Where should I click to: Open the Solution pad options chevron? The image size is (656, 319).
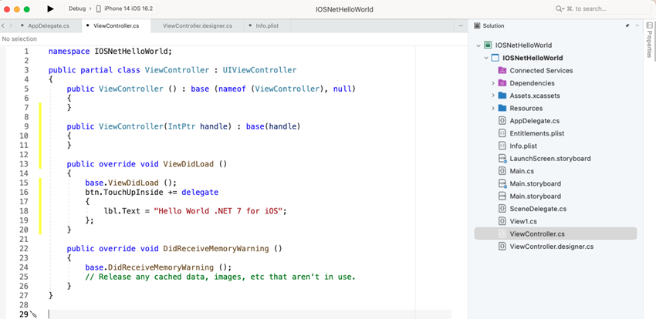click(637, 26)
